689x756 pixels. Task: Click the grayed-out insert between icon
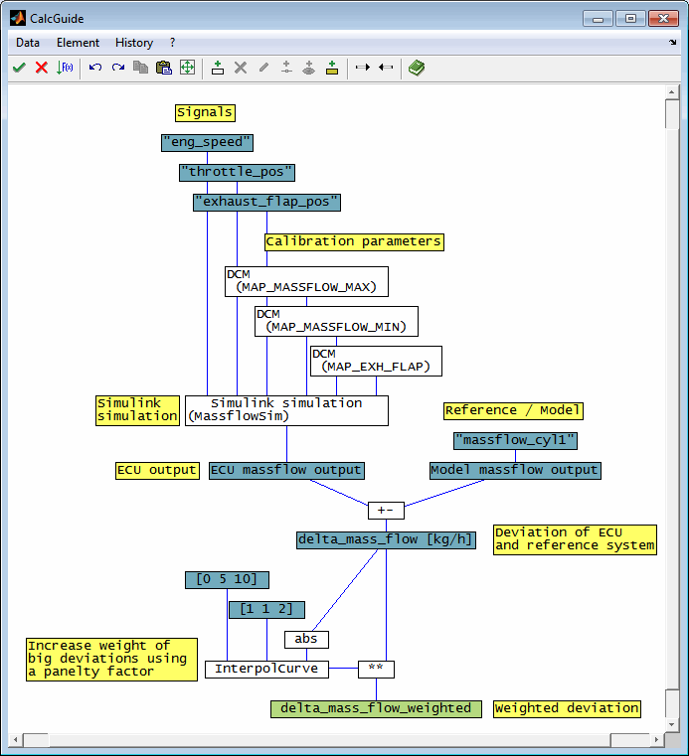286,68
